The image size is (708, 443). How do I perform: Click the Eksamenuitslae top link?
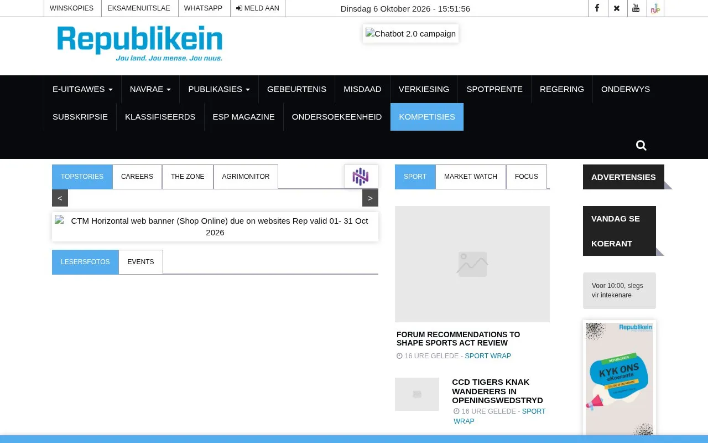pos(139,8)
